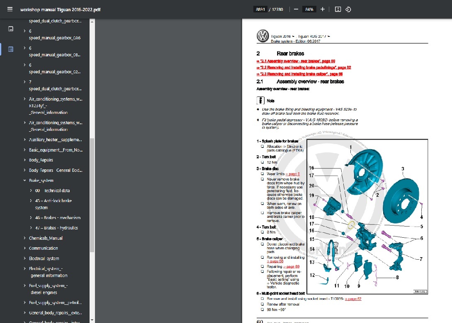Open the 6 speed_manual_gearbox_02 outline item
Image resolution: width=452 pixels, height=323 pixels.
(55, 68)
